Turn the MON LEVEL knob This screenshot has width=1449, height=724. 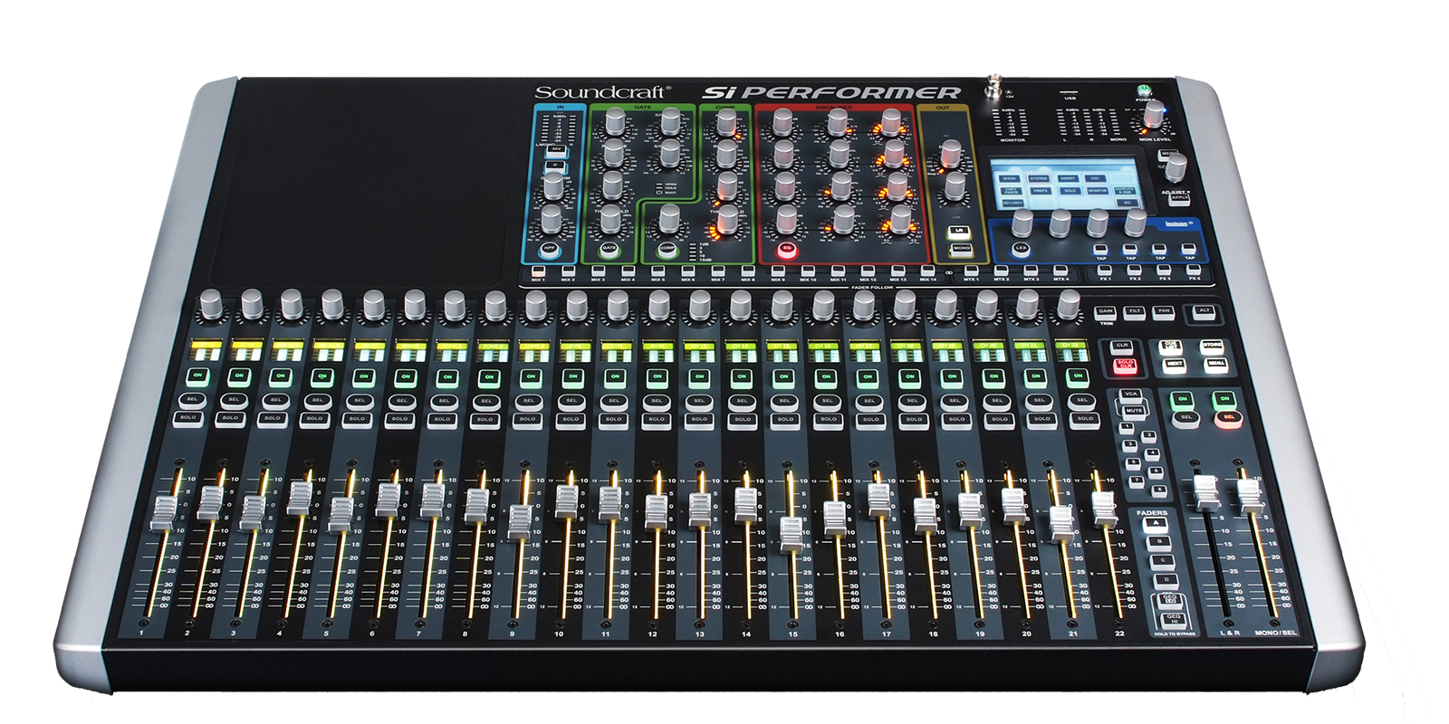point(1154,114)
